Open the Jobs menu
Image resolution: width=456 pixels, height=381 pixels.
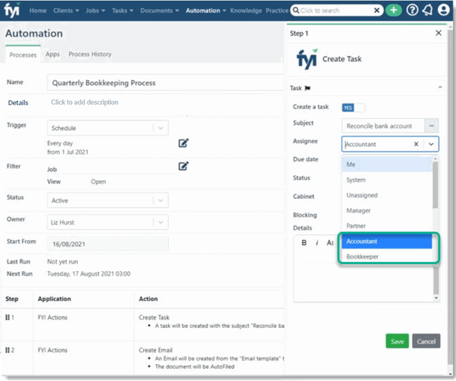point(96,10)
